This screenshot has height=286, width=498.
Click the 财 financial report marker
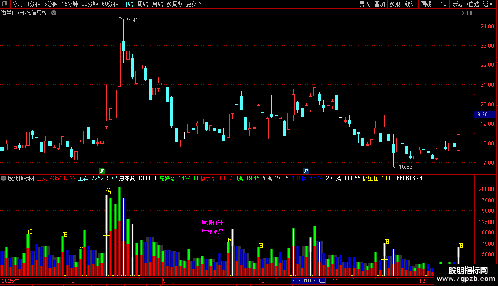(306, 171)
